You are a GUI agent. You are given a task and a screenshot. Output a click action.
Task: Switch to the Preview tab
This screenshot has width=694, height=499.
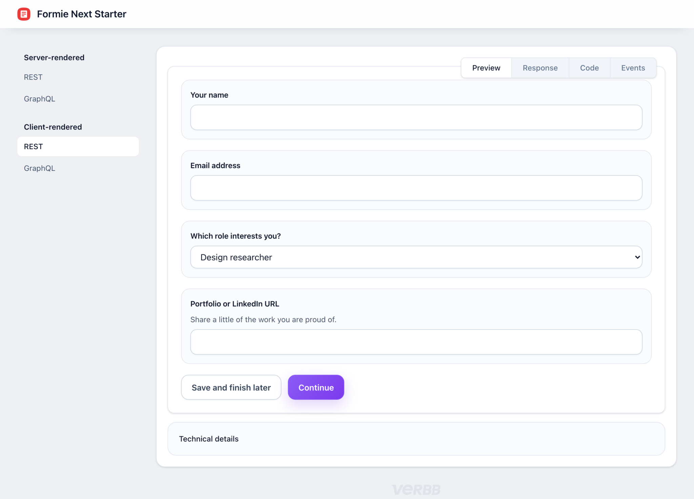coord(486,68)
